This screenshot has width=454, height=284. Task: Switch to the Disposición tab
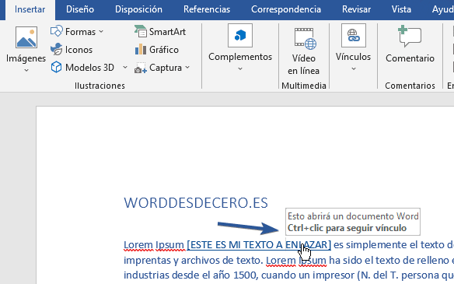point(138,9)
